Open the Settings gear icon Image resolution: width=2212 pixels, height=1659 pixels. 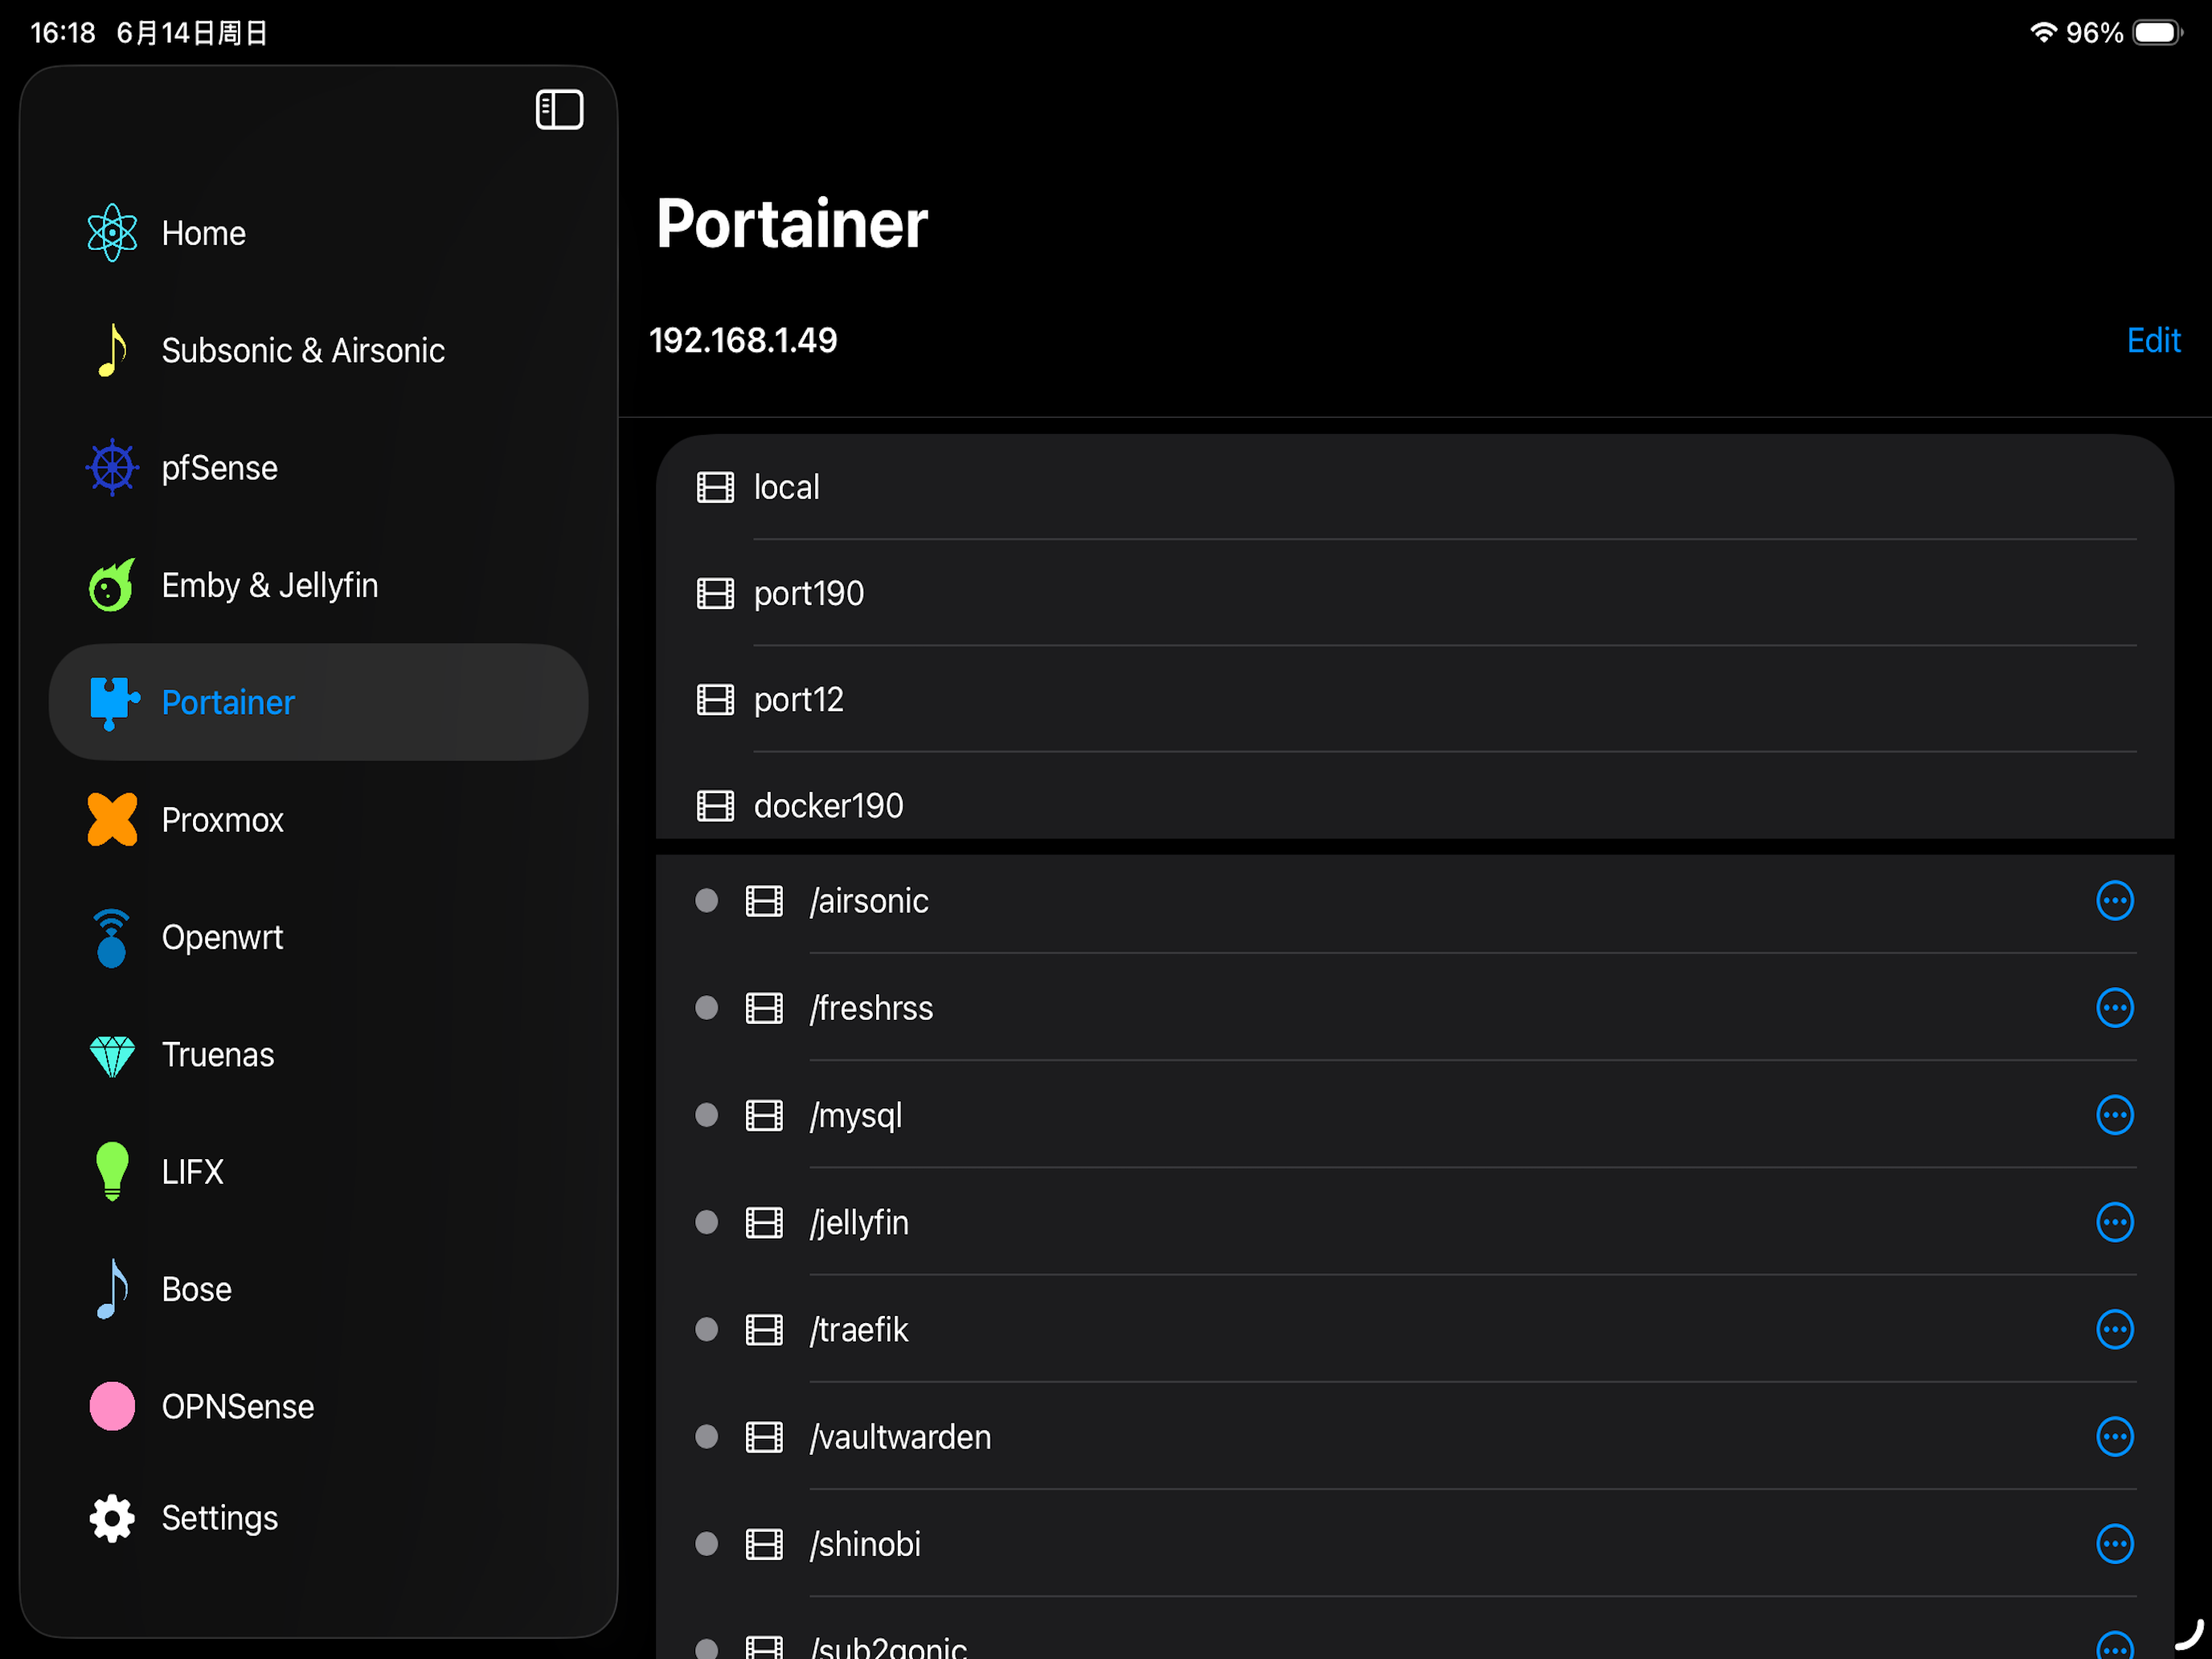112,1518
